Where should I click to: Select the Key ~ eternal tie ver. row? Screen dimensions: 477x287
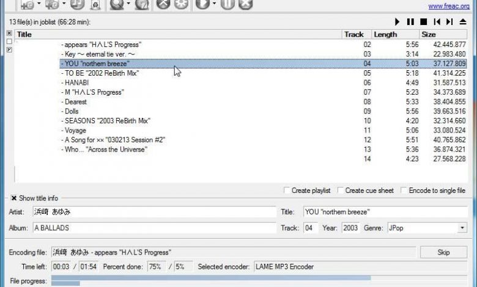[263, 54]
